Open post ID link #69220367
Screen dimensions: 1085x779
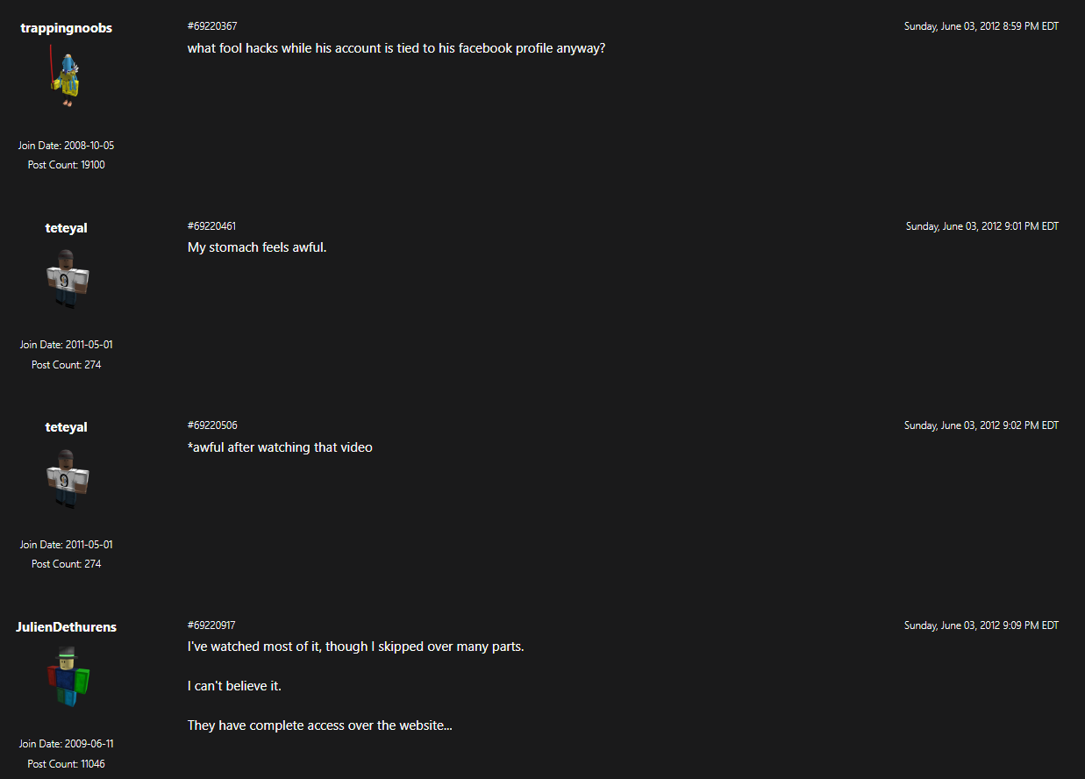tap(212, 26)
